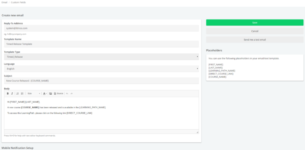
Task: Click bold [COURSE_NAME] in body text
Action: pos(30,107)
